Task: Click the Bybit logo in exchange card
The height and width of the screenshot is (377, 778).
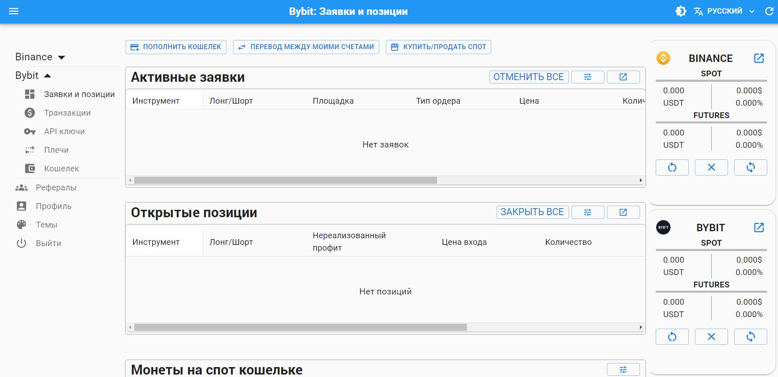Action: (x=663, y=228)
